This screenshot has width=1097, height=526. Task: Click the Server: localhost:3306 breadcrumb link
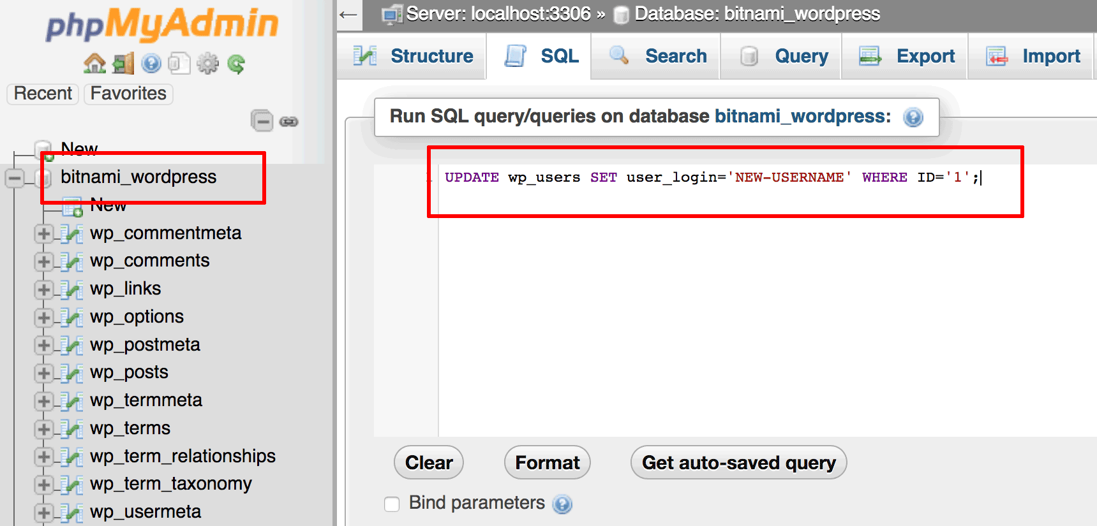coord(498,14)
